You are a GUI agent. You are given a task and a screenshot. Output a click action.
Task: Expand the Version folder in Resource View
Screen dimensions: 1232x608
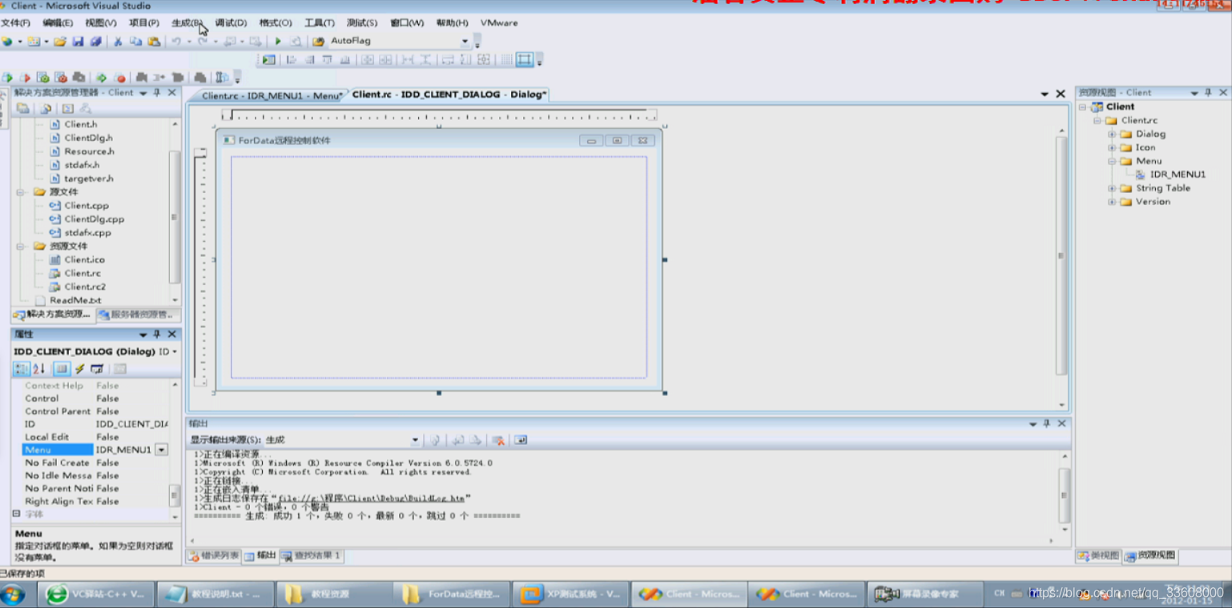click(1112, 202)
